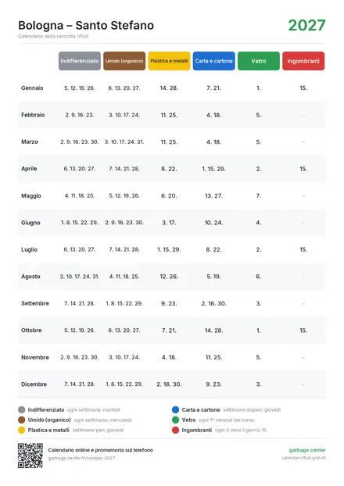
Task: Select the Plastica e metalli yellow header
Action: pos(169,61)
